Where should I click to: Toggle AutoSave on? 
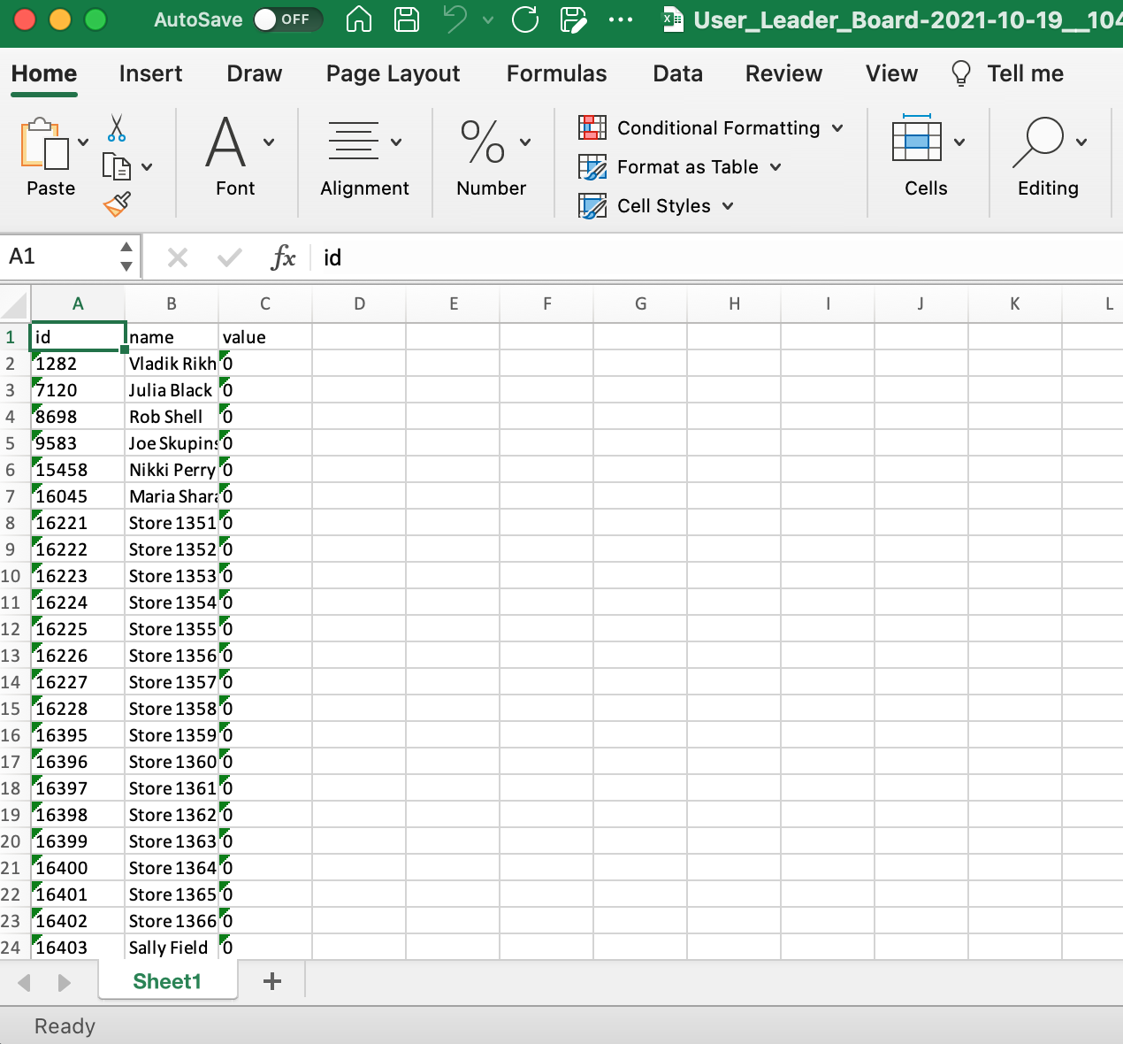288,19
